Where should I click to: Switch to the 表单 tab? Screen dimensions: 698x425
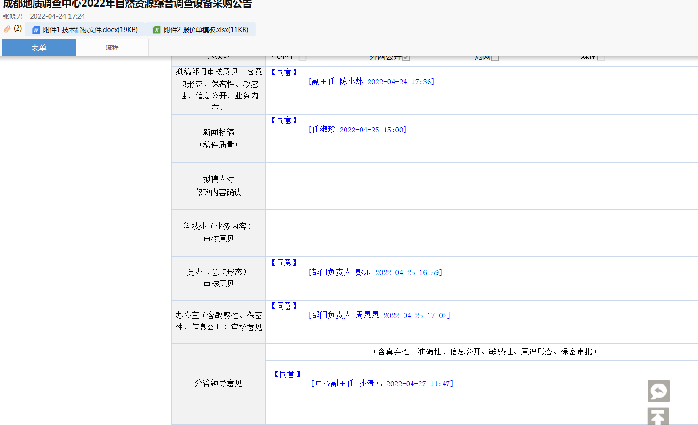39,48
